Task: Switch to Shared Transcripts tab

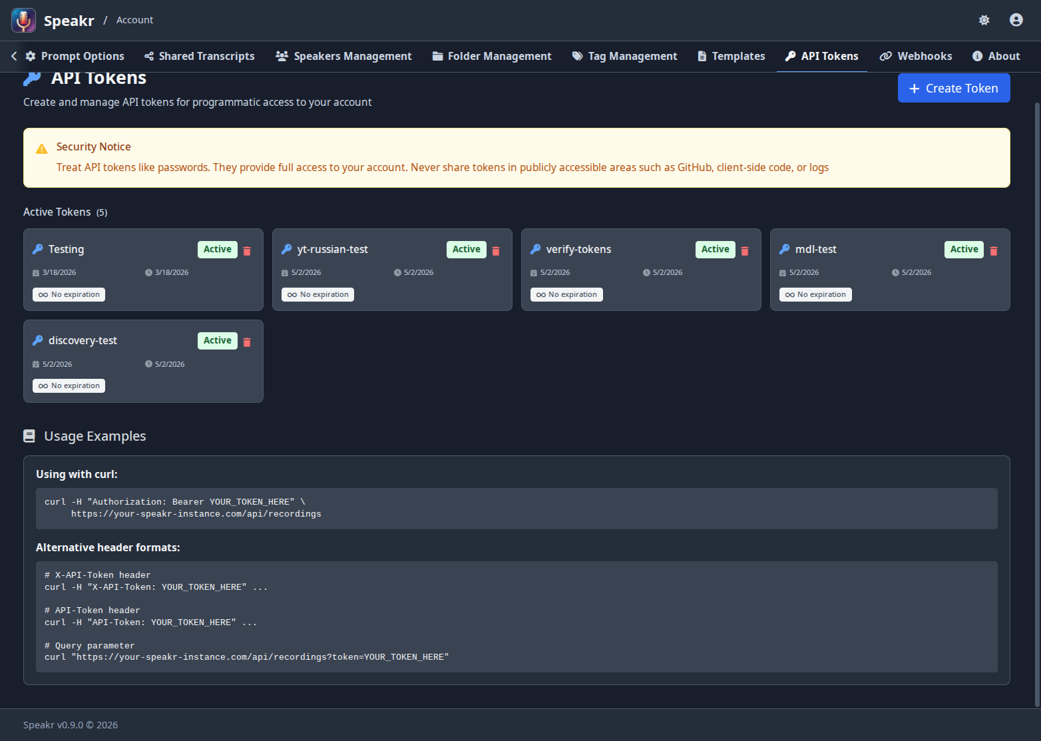Action: [x=200, y=56]
